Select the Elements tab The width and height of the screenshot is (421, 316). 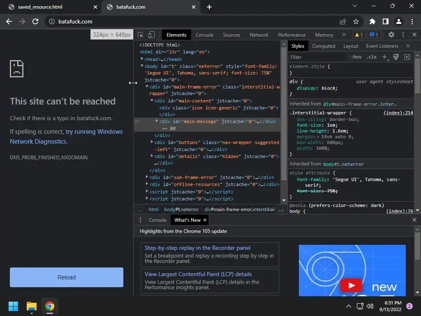click(176, 35)
